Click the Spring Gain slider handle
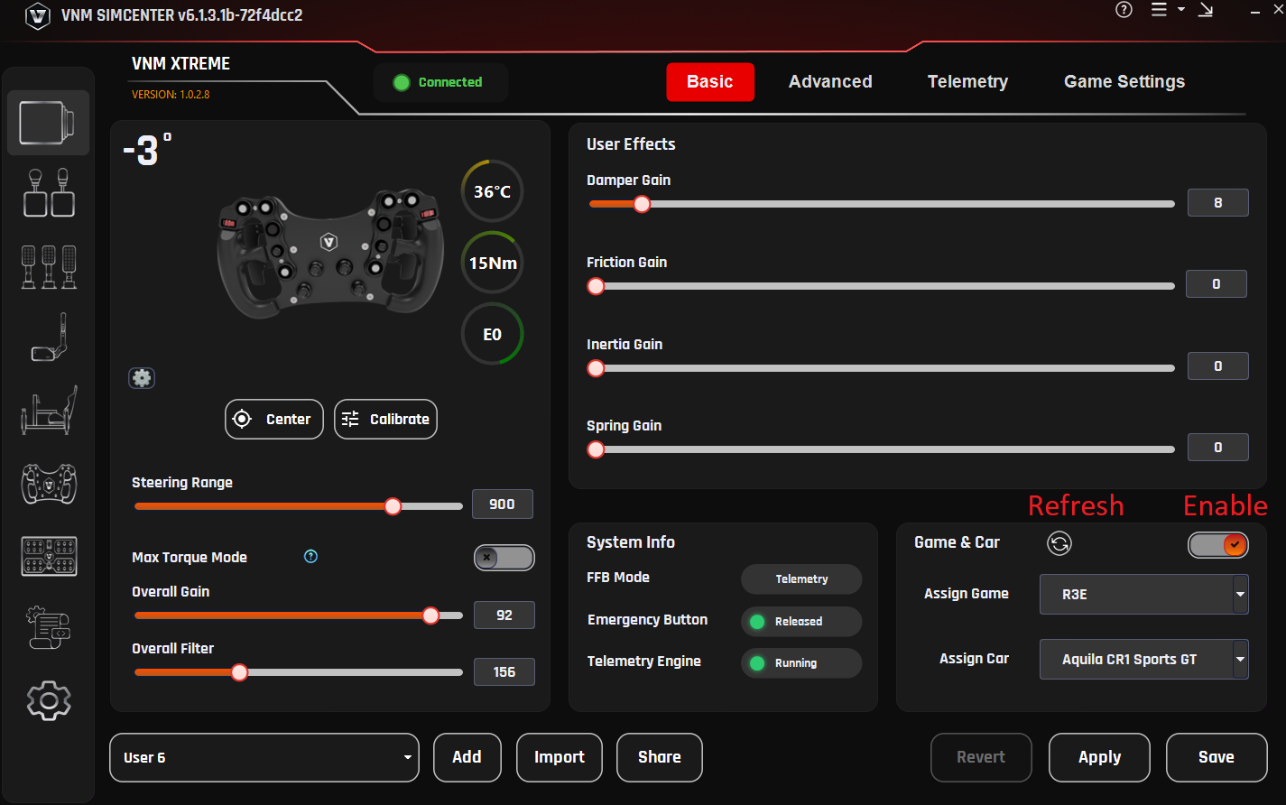The height and width of the screenshot is (805, 1286). pyautogui.click(x=596, y=449)
